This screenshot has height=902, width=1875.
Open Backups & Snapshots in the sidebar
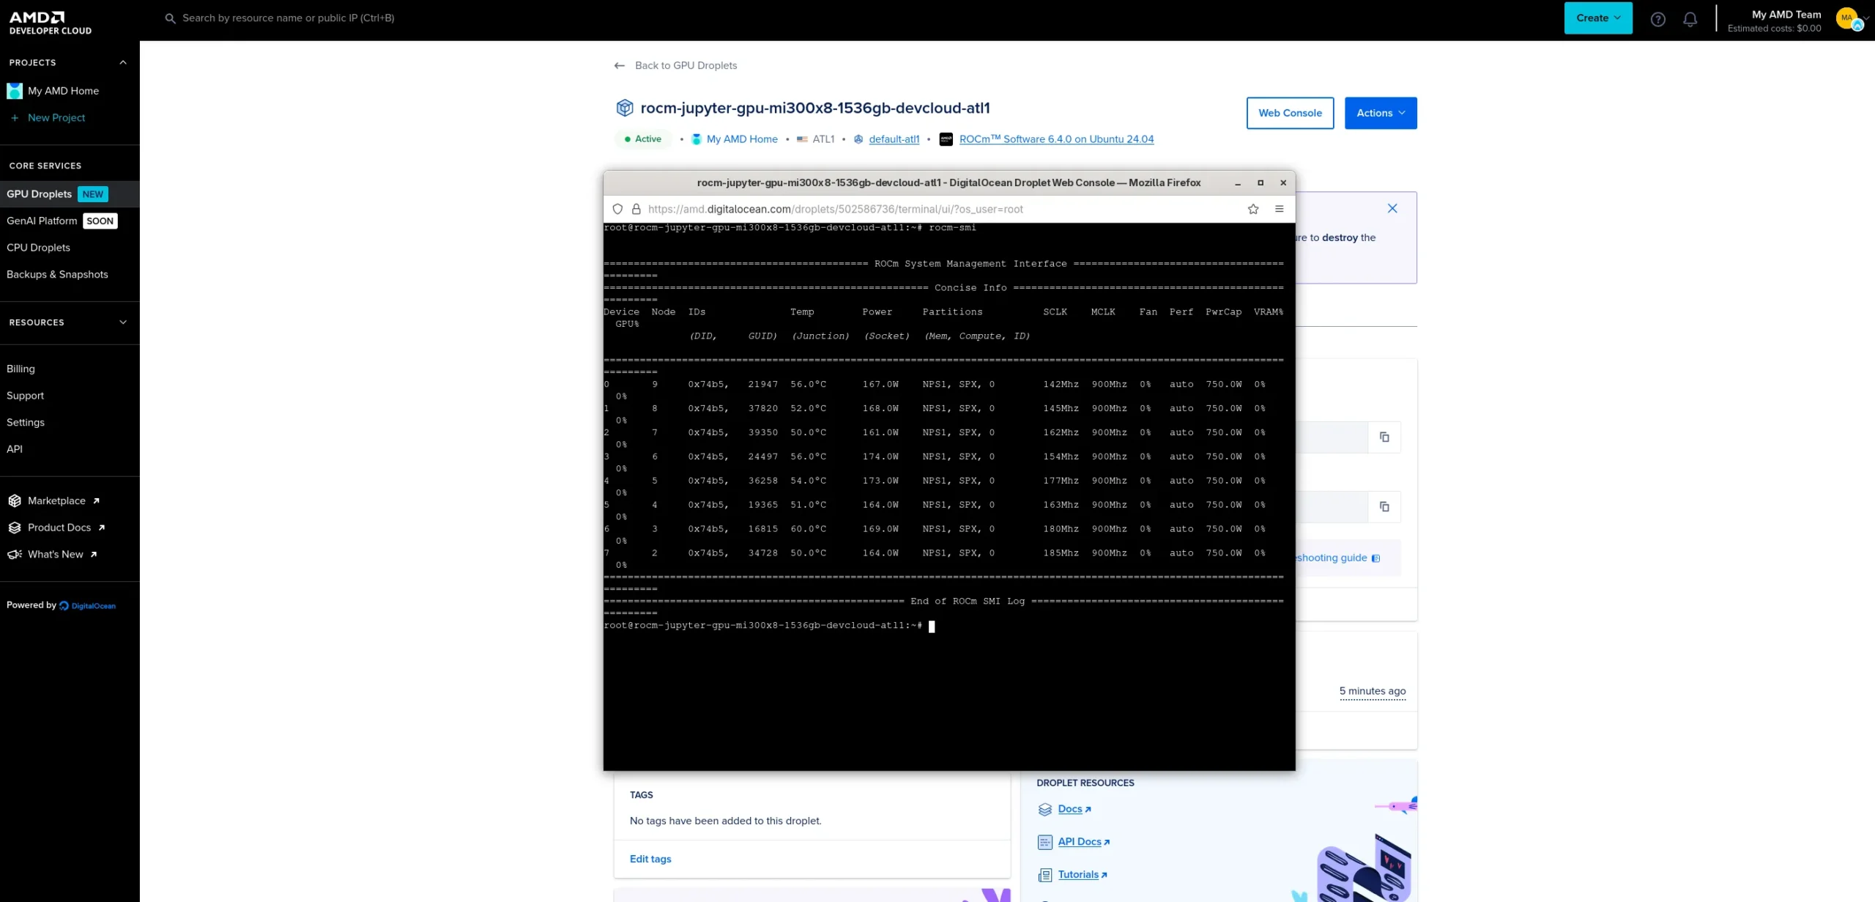coord(57,275)
